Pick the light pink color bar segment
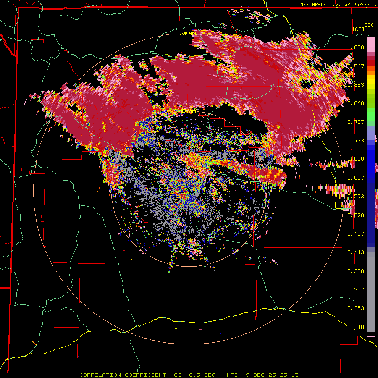 [371, 45]
